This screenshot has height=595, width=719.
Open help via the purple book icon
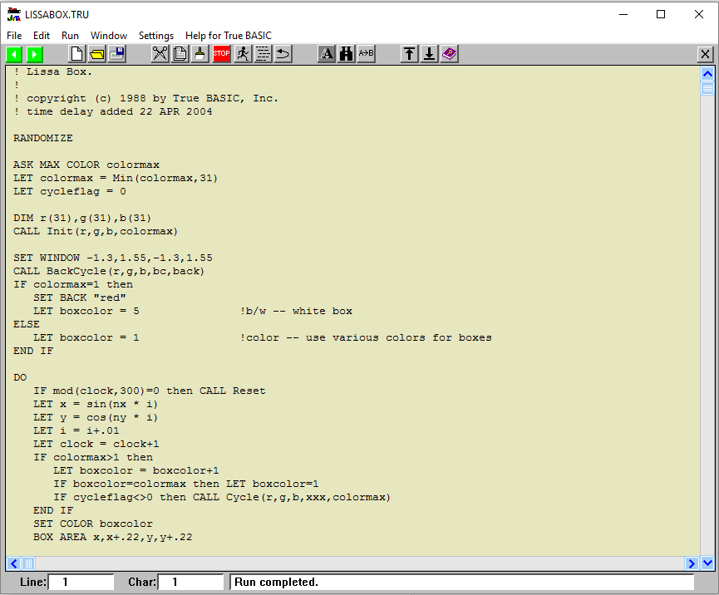tap(449, 53)
